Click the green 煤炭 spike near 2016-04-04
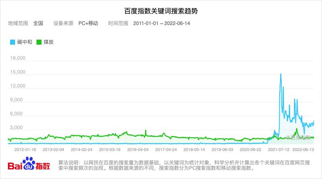 145,133
